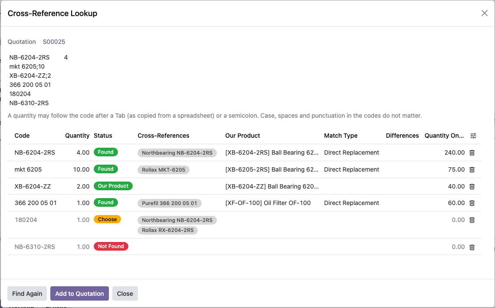
Task: Click Add to Quotation button
Action: click(79, 294)
